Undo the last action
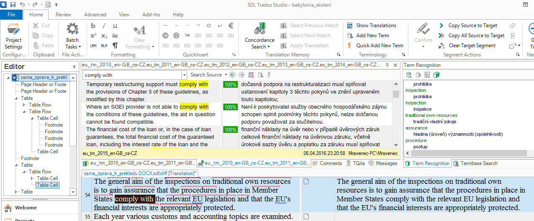This screenshot has height=221, width=534. click(x=22, y=5)
